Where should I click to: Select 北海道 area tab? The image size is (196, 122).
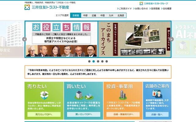[x=121, y=15]
